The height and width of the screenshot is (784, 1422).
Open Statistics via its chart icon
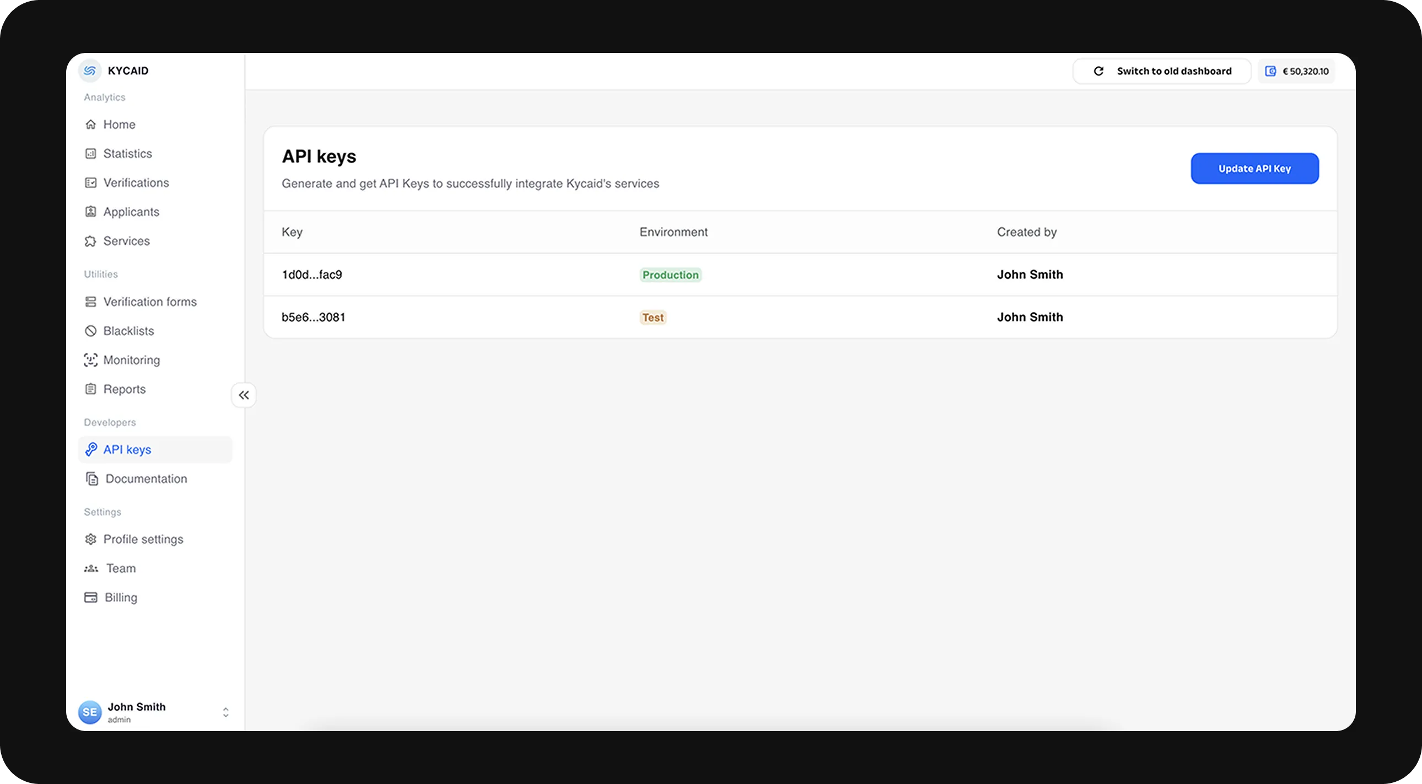pyautogui.click(x=90, y=153)
